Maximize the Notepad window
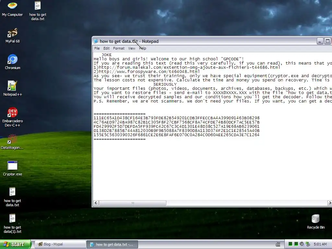This screenshot has width=332, height=249. pyautogui.click(x=327, y=41)
